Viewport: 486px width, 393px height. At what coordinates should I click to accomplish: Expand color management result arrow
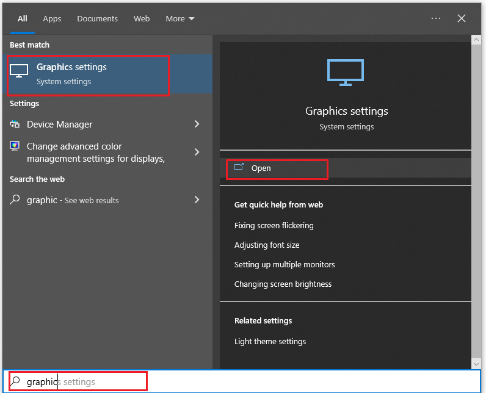click(x=197, y=152)
